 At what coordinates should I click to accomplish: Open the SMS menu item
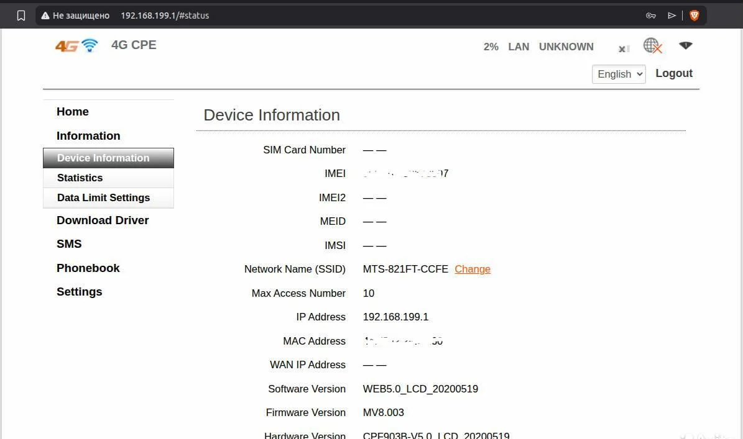69,244
